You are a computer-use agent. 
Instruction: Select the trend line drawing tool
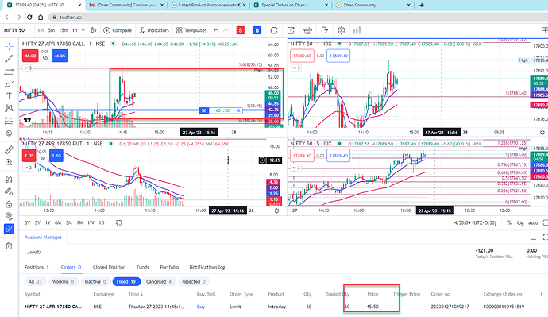point(9,59)
